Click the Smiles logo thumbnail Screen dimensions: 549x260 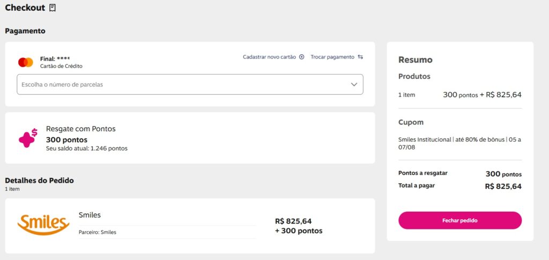click(43, 225)
